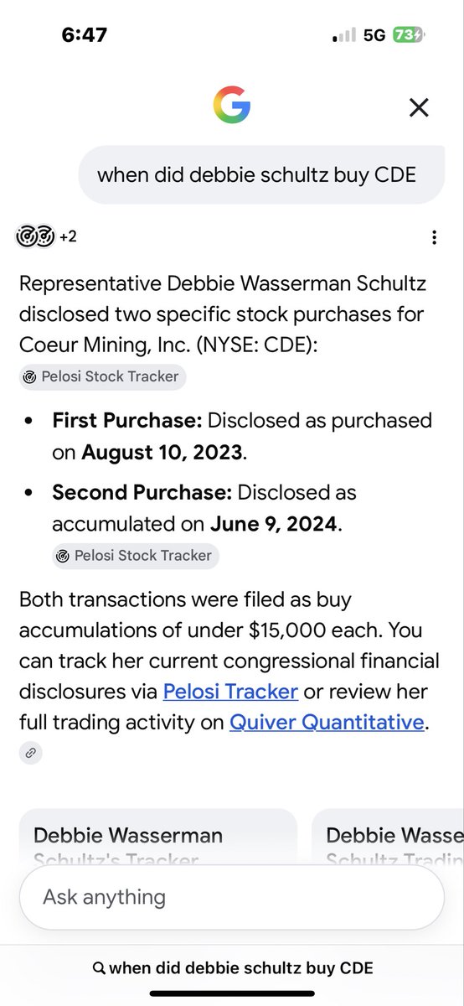
Task: Tap the August 10, 2023 date text
Action: tap(162, 454)
